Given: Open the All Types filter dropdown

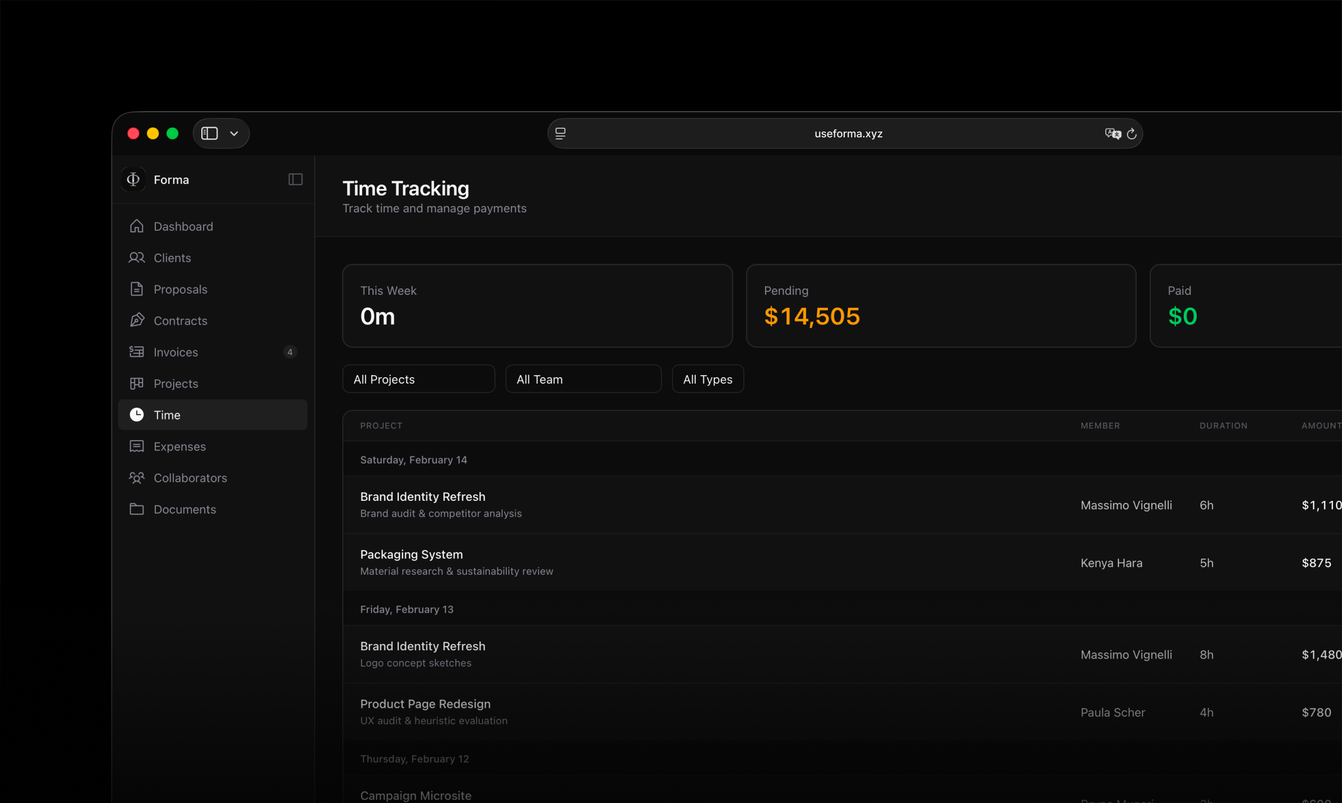Looking at the screenshot, I should (x=707, y=379).
